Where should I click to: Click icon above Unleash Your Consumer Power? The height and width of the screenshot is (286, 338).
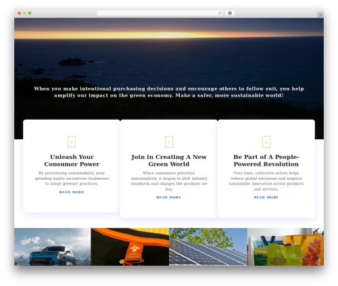point(72,142)
